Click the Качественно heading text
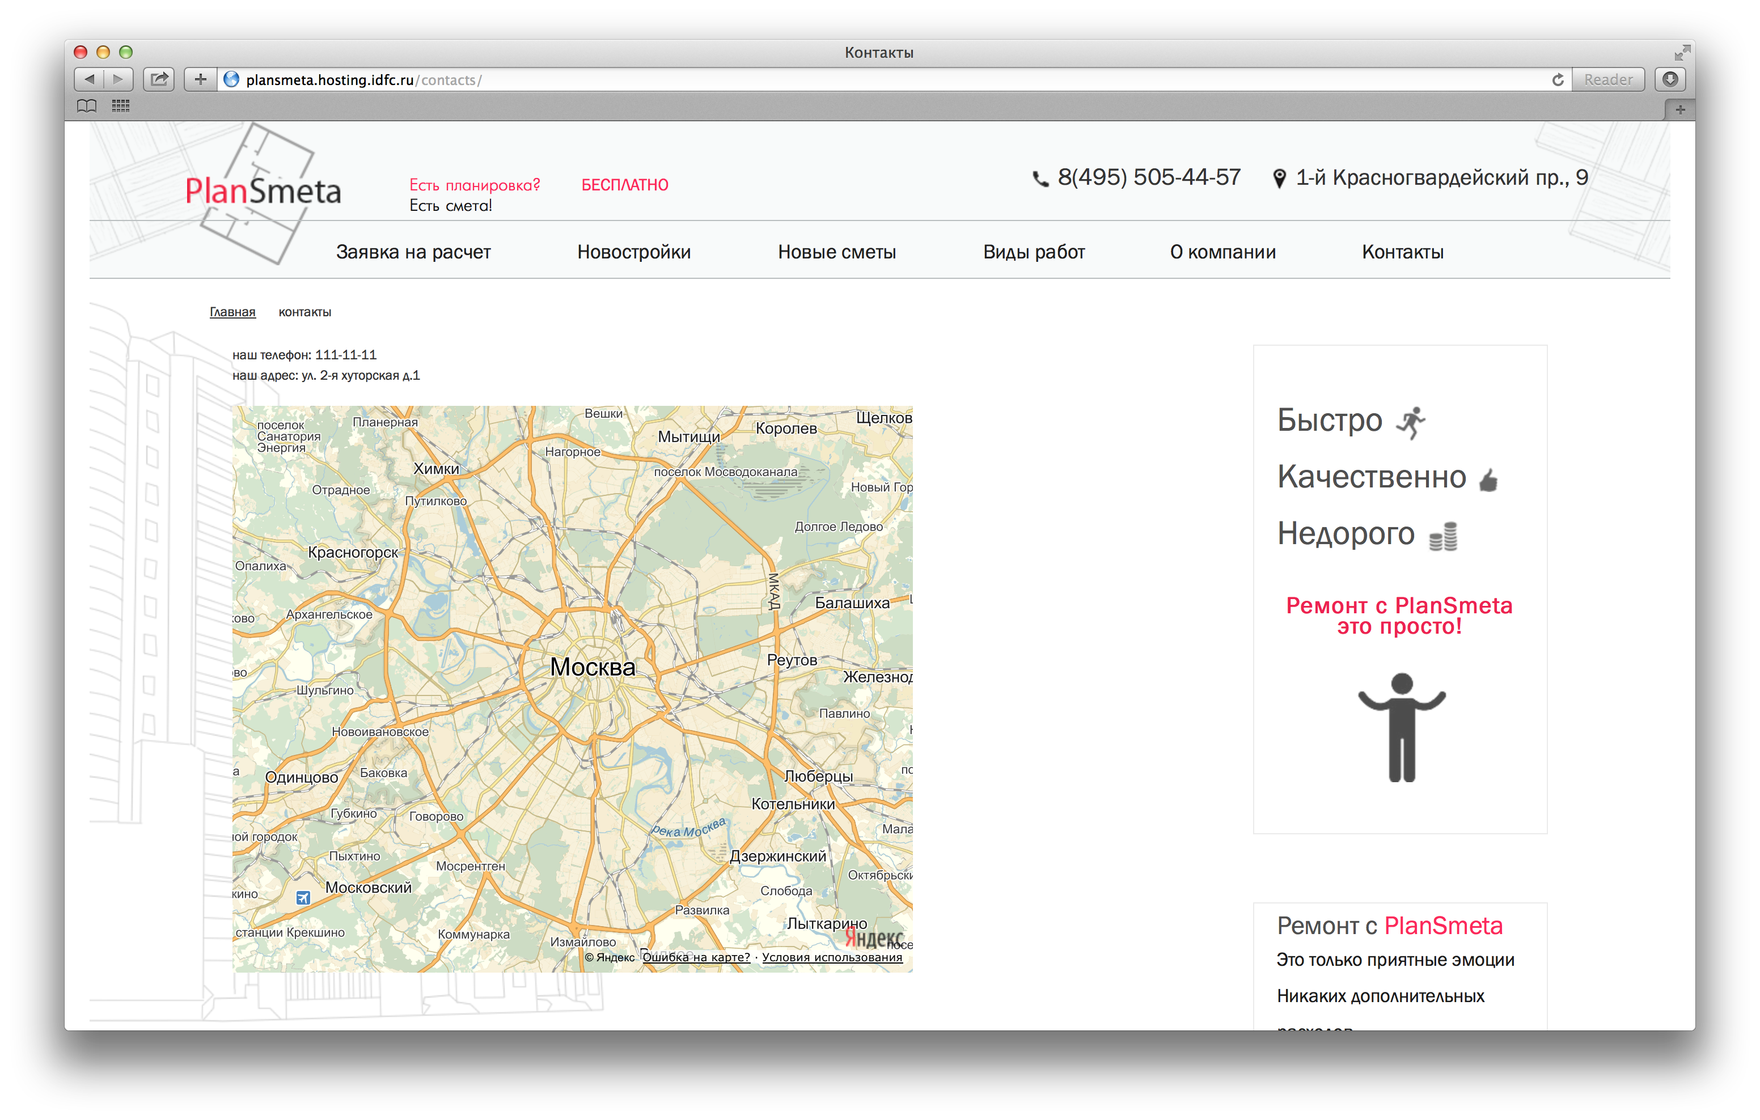Viewport: 1760px width, 1120px height. coord(1372,477)
